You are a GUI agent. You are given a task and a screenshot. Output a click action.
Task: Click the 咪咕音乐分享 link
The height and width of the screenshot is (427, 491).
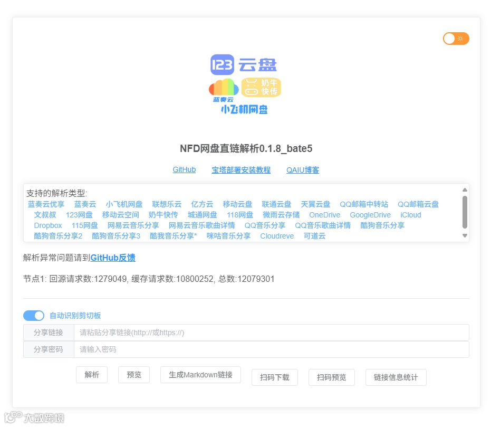[x=228, y=236]
